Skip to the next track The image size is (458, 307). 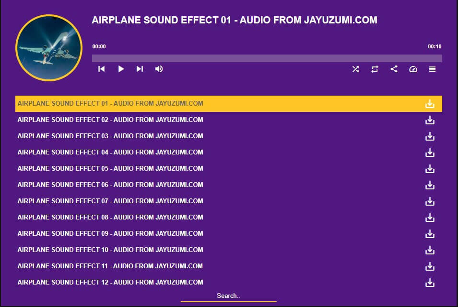140,69
